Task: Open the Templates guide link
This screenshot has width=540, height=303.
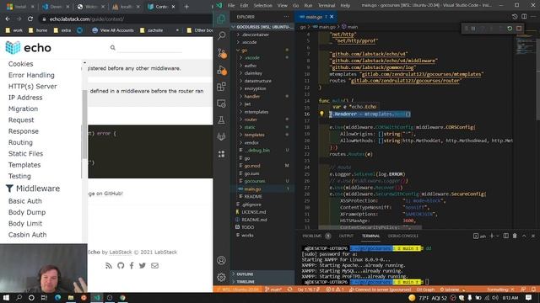Action: pyautogui.click(x=24, y=165)
